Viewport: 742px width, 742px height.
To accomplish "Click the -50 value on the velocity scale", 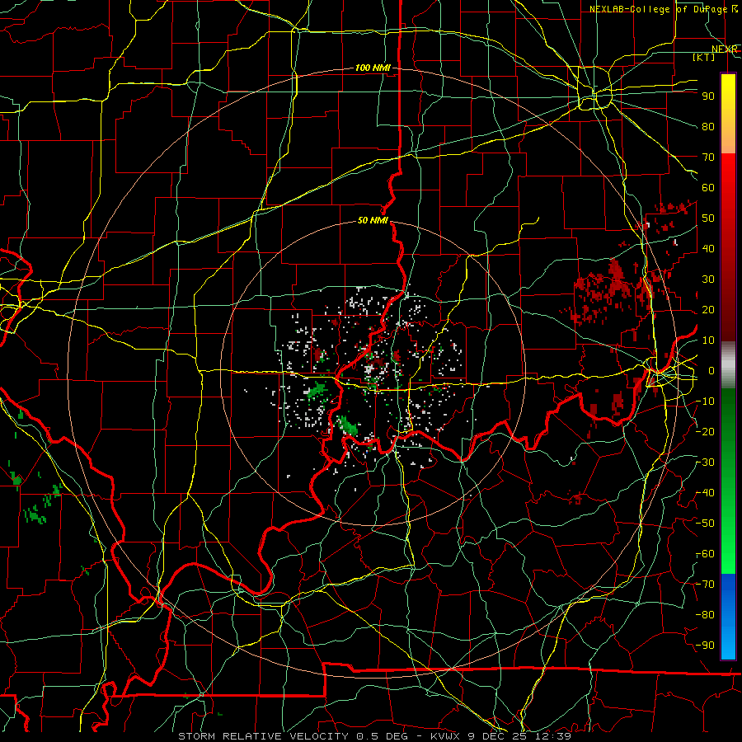I will [x=706, y=524].
